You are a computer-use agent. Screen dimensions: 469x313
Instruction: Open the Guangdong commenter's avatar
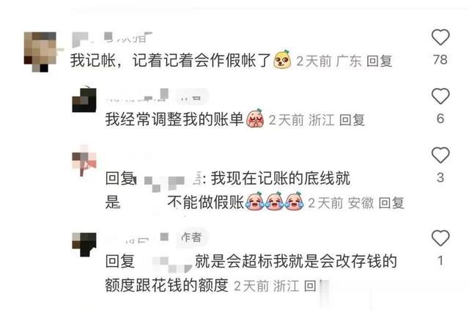click(x=40, y=52)
